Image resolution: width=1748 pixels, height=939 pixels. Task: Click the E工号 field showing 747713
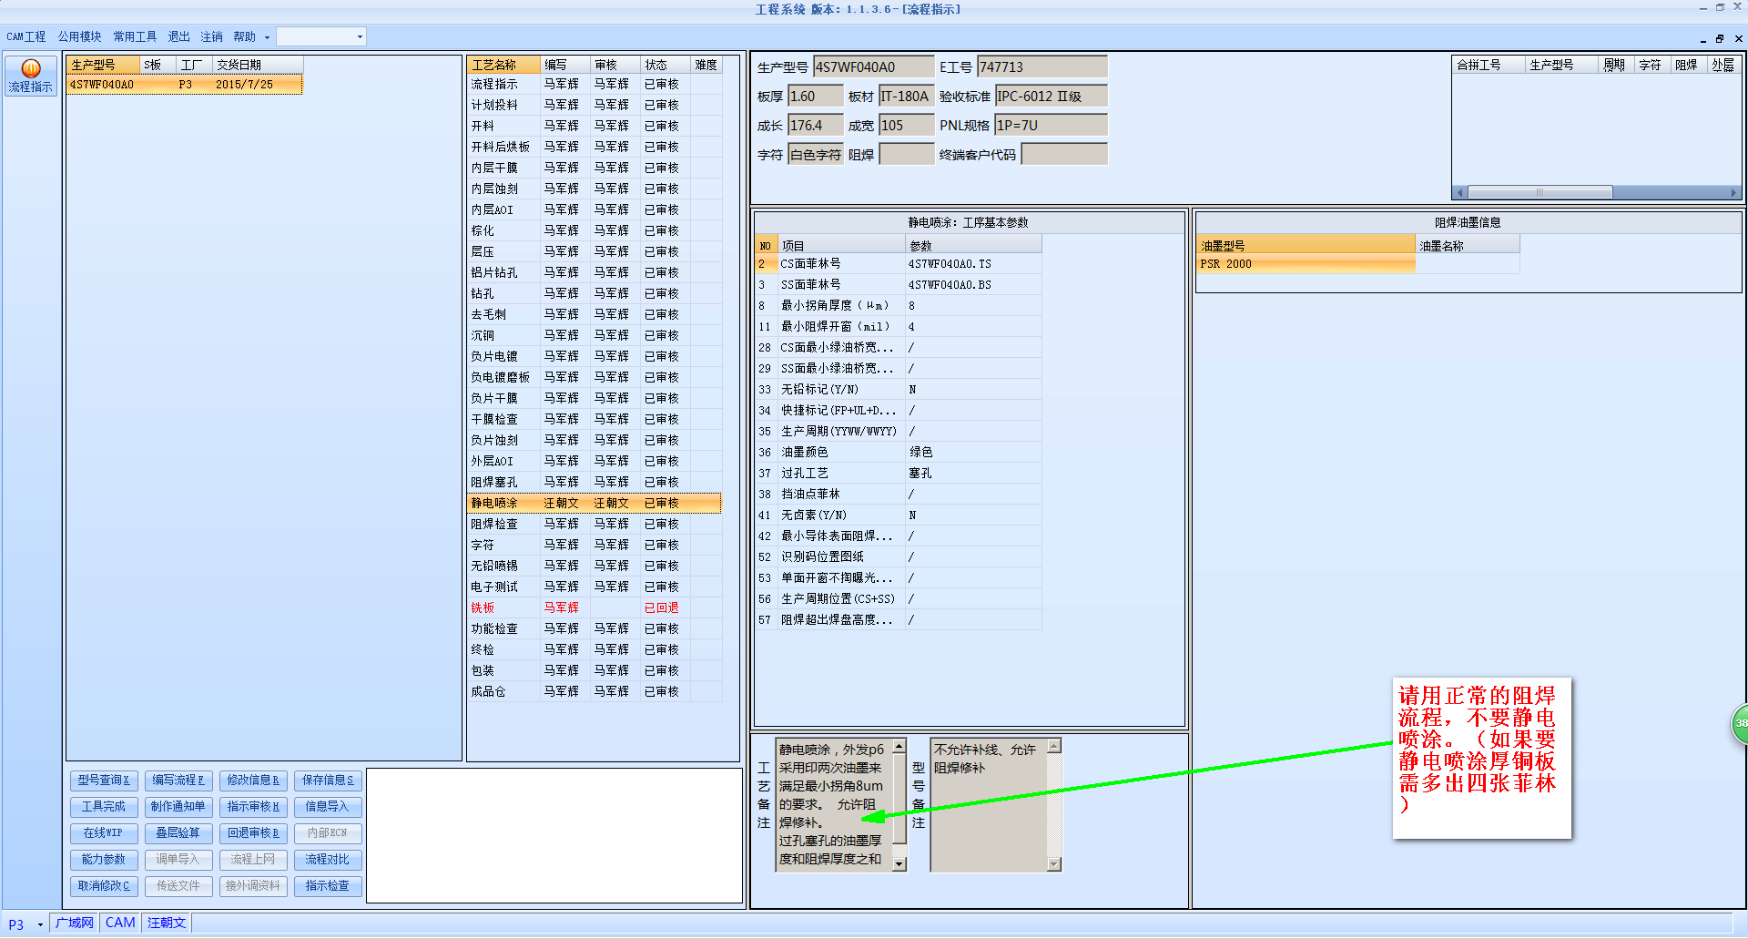tap(1042, 66)
